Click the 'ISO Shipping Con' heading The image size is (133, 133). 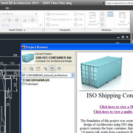tap(110, 95)
